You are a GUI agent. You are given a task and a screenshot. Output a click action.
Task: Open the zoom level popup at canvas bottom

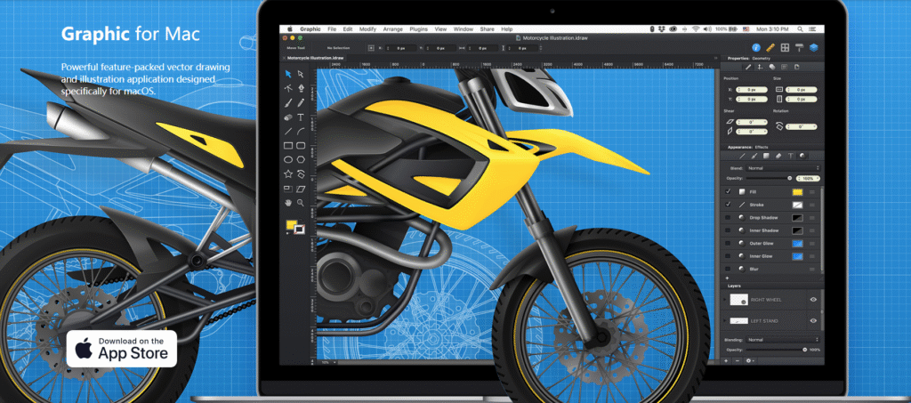click(326, 362)
